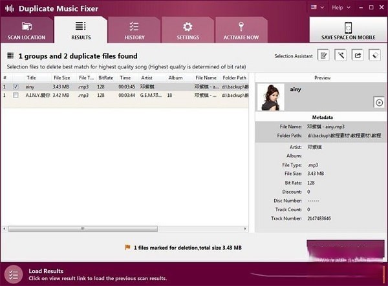Click the Duplicate Music Fixer logo icon
The image size is (388, 286).
point(10,8)
